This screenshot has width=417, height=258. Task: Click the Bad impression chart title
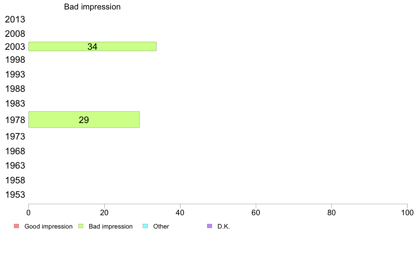(x=92, y=7)
